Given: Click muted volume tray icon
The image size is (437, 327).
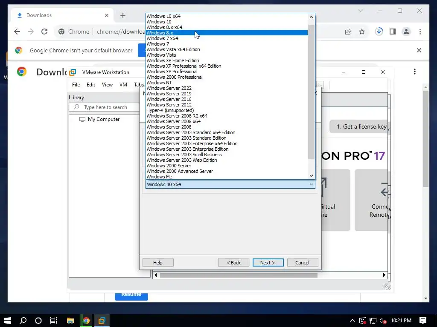Looking at the screenshot, I should [x=383, y=321].
